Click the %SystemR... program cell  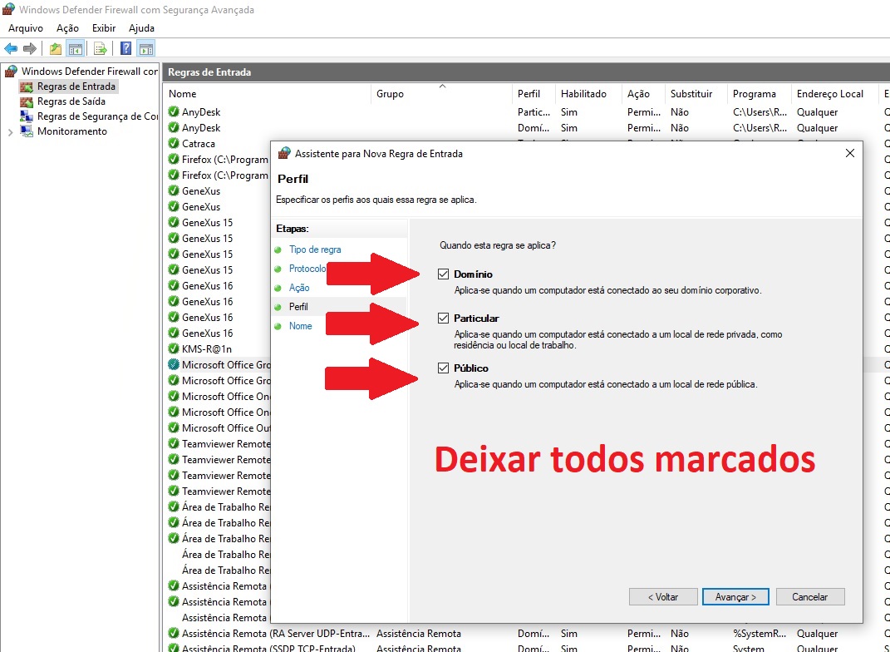tap(760, 633)
